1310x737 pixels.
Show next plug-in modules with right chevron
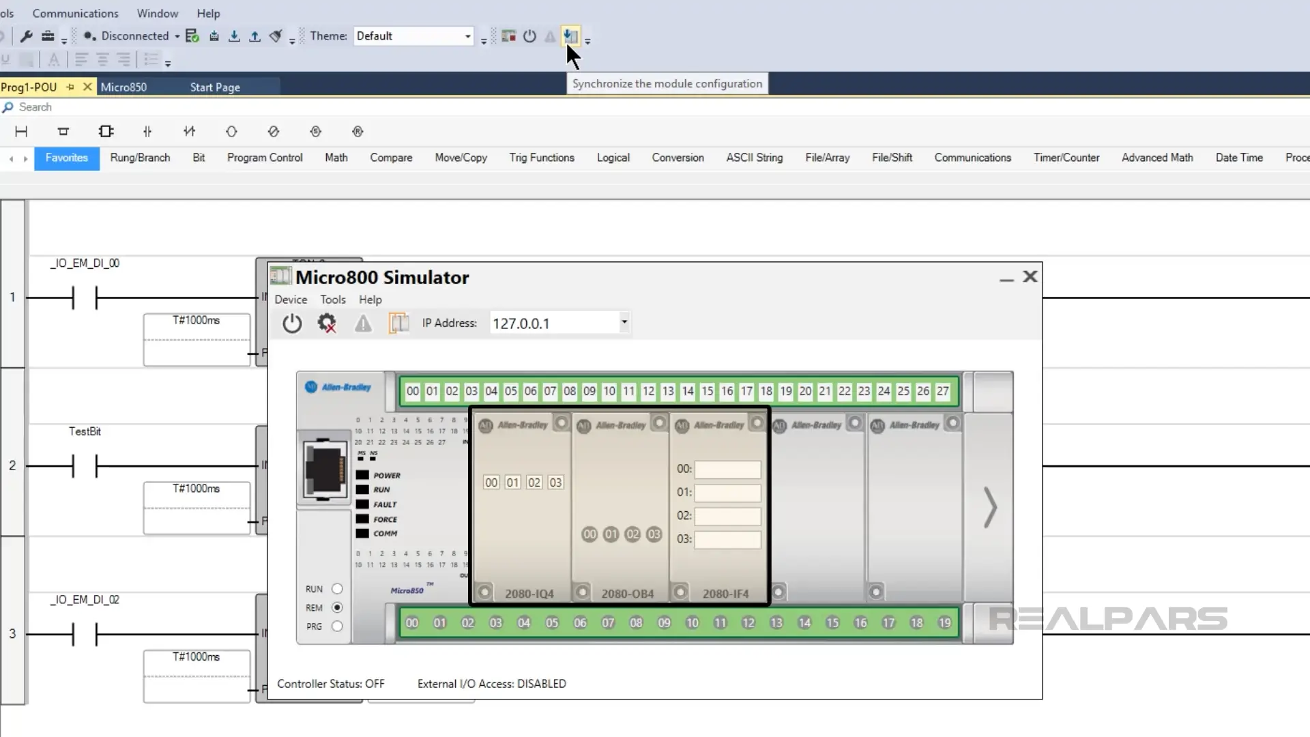990,507
